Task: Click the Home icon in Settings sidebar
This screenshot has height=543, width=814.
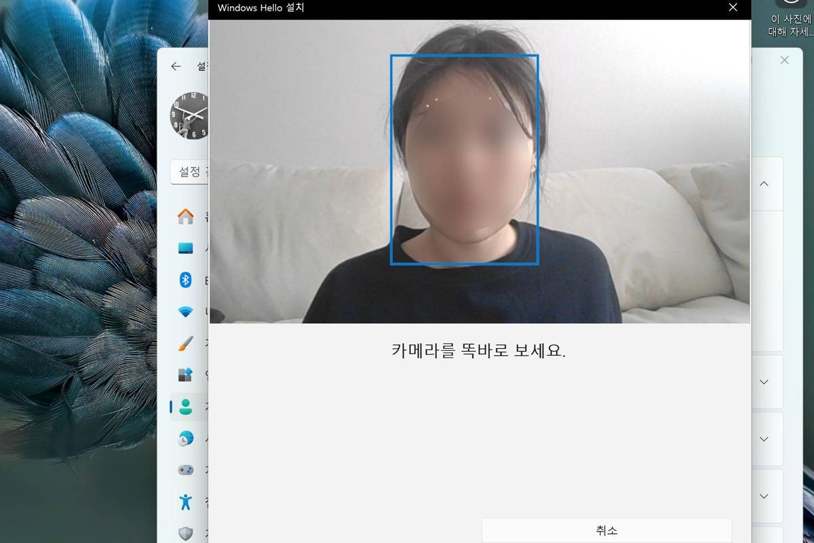Action: 185,217
